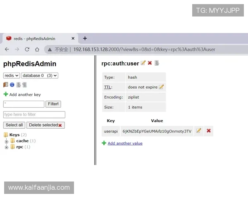Delete the rpc:auth:user key with red X
The height and width of the screenshot is (198, 248).
pyautogui.click(x=150, y=63)
